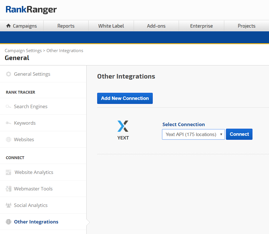Click the home icon beside Campaigns

[9, 26]
